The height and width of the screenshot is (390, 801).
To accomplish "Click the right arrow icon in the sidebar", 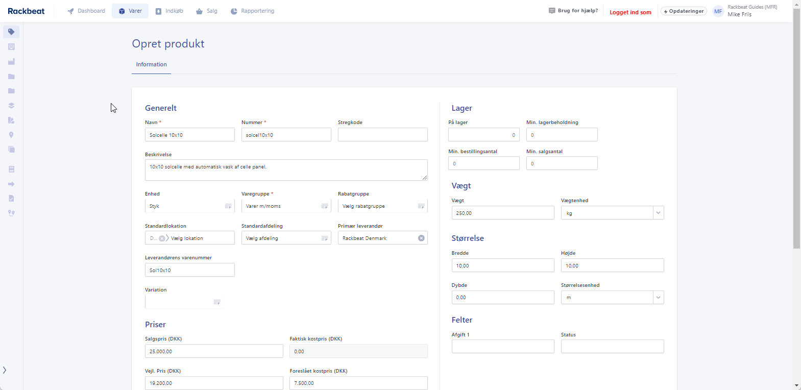I will [x=11, y=184].
